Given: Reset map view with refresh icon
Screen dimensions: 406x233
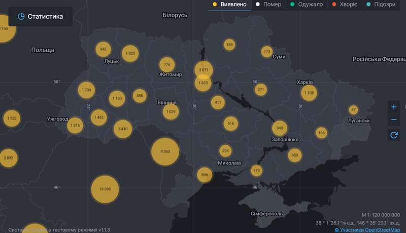Looking at the screenshot, I should click(394, 135).
